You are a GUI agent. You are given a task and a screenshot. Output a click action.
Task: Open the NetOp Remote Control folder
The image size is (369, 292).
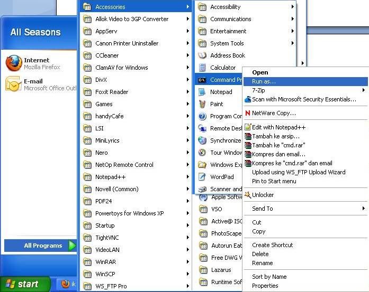pyautogui.click(x=136, y=165)
